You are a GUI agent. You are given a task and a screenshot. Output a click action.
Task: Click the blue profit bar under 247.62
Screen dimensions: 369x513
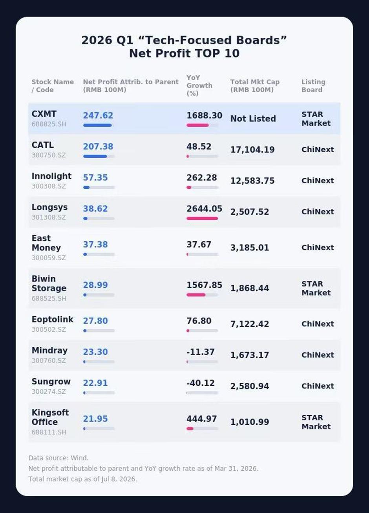97,125
